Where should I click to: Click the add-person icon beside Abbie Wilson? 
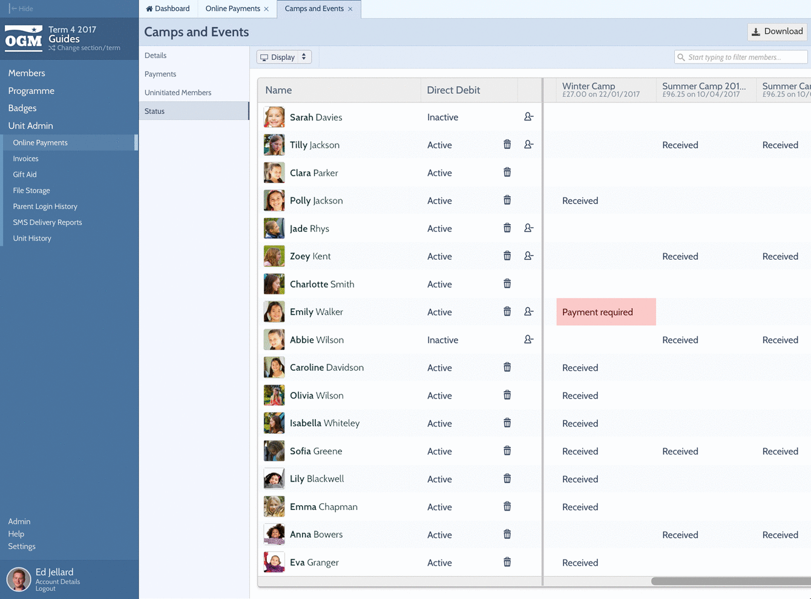click(529, 339)
